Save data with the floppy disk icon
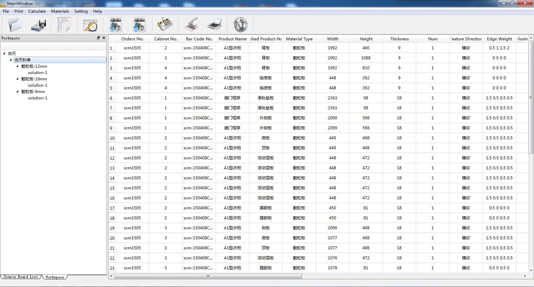 [x=39, y=25]
